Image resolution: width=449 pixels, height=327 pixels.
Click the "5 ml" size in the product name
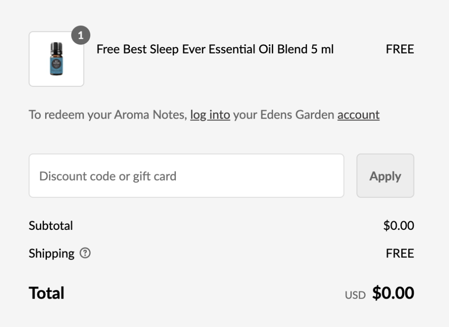[x=322, y=49]
